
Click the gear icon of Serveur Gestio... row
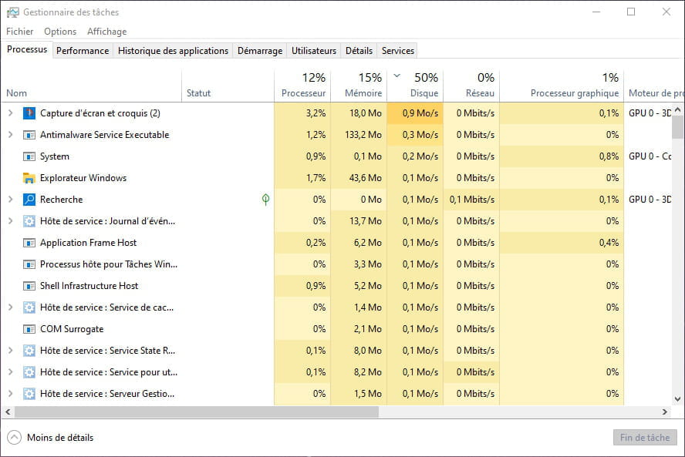click(x=29, y=394)
